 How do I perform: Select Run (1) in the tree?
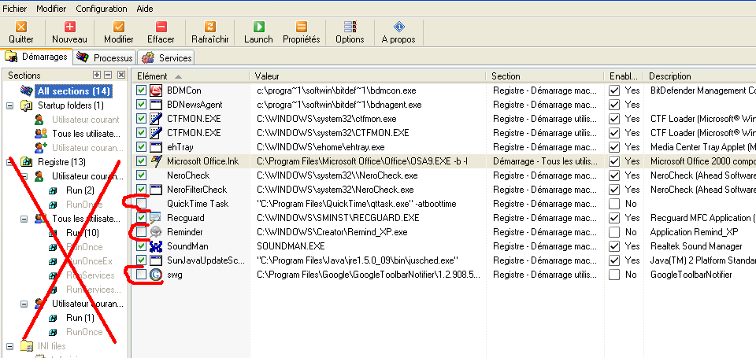tap(80, 318)
